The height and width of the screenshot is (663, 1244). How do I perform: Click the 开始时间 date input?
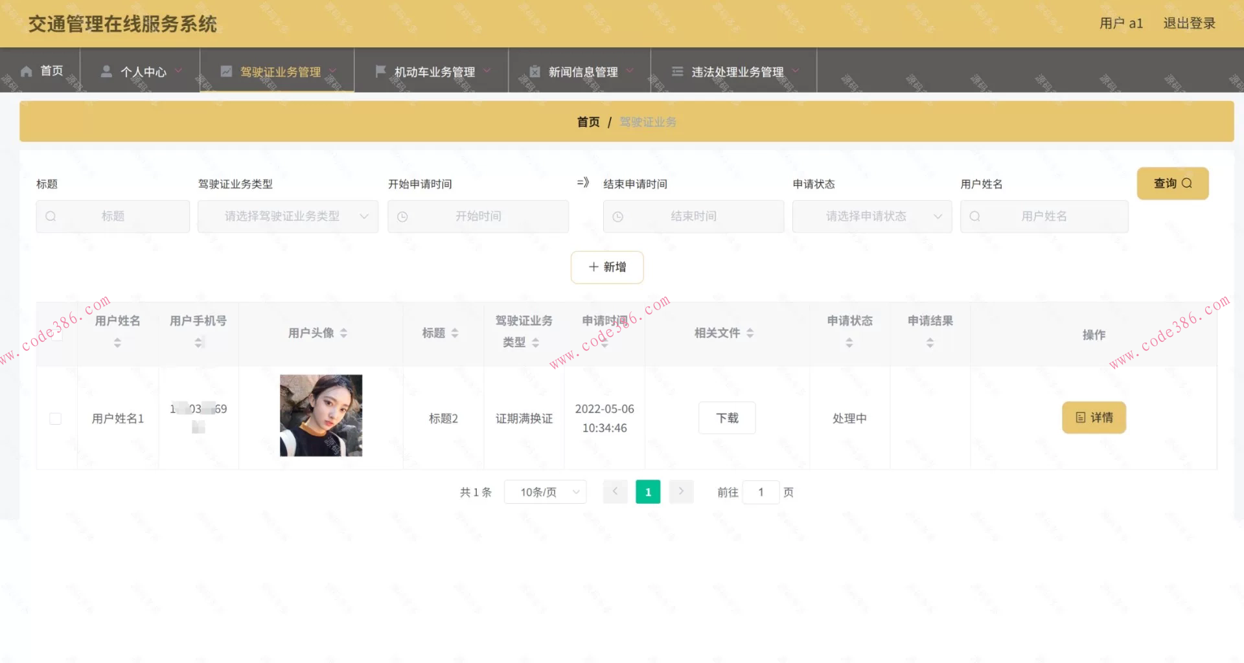(x=478, y=216)
